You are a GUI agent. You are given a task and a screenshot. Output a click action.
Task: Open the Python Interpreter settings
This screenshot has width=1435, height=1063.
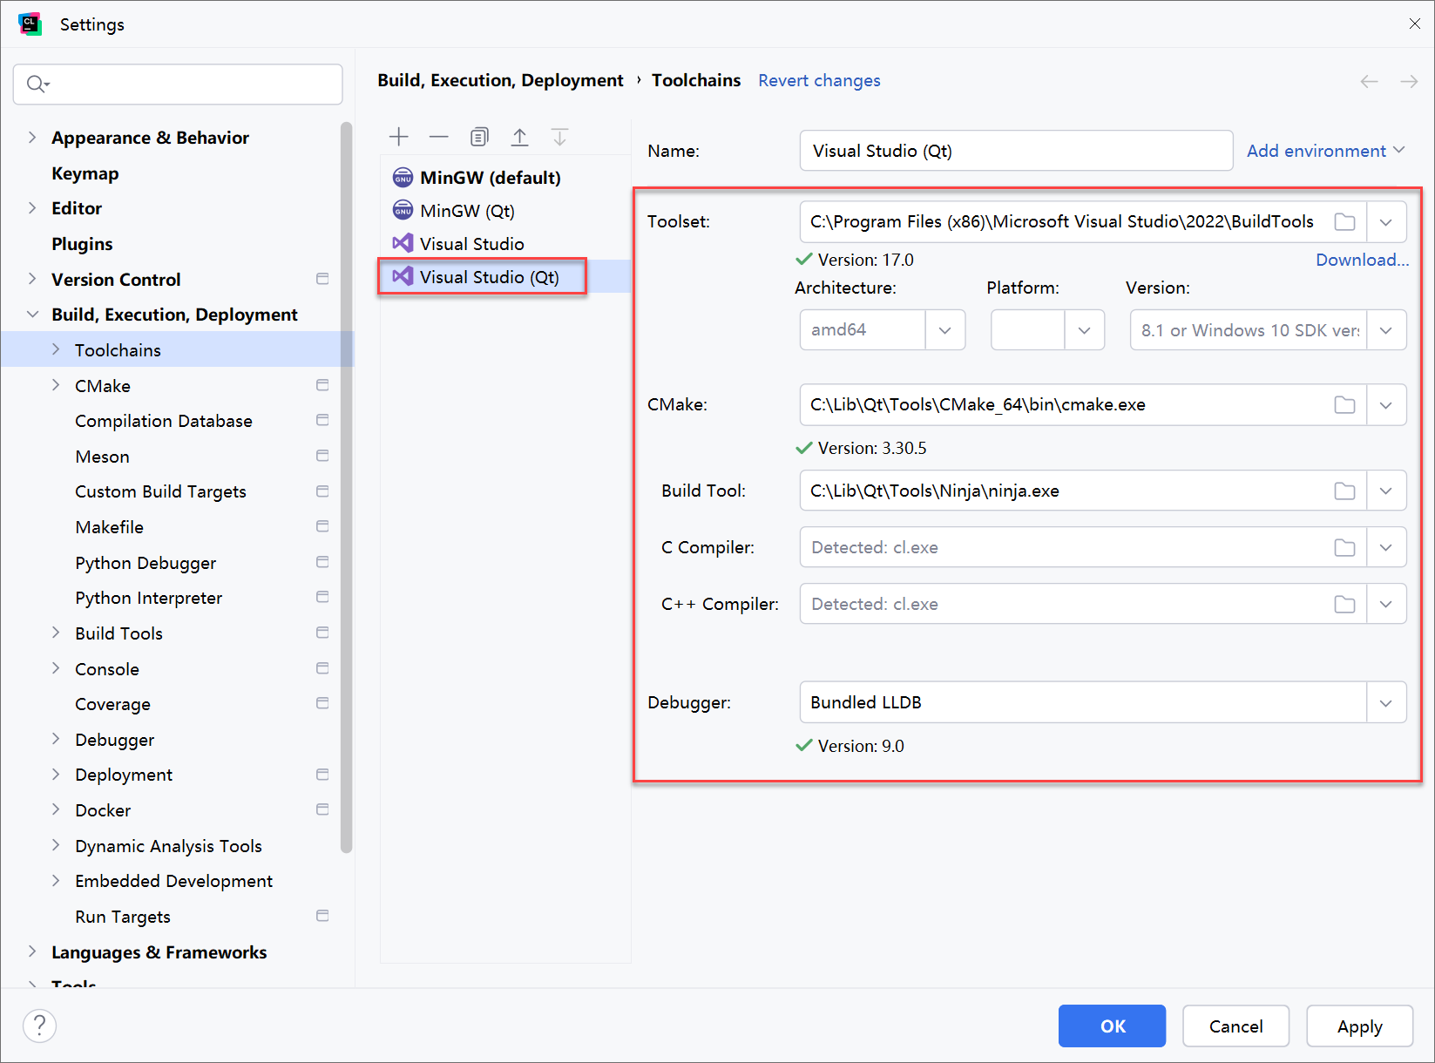pos(148,598)
